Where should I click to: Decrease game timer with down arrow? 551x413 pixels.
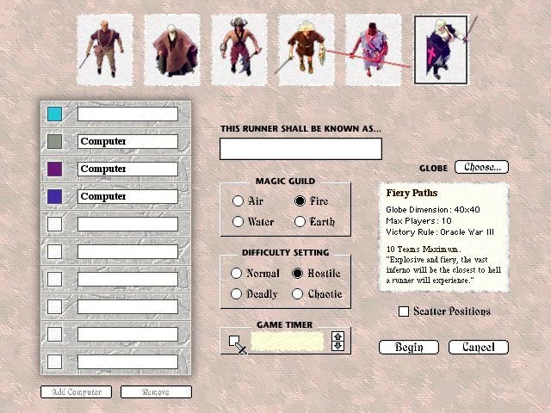[x=337, y=346]
